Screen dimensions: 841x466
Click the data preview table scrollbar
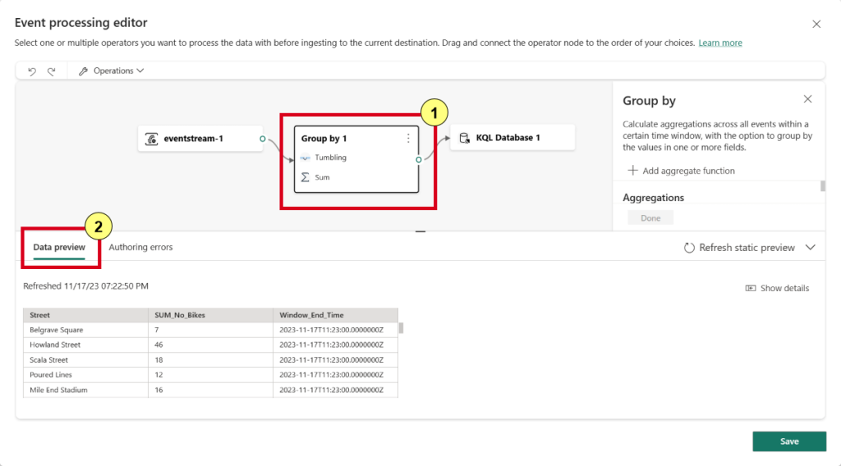pos(401,328)
